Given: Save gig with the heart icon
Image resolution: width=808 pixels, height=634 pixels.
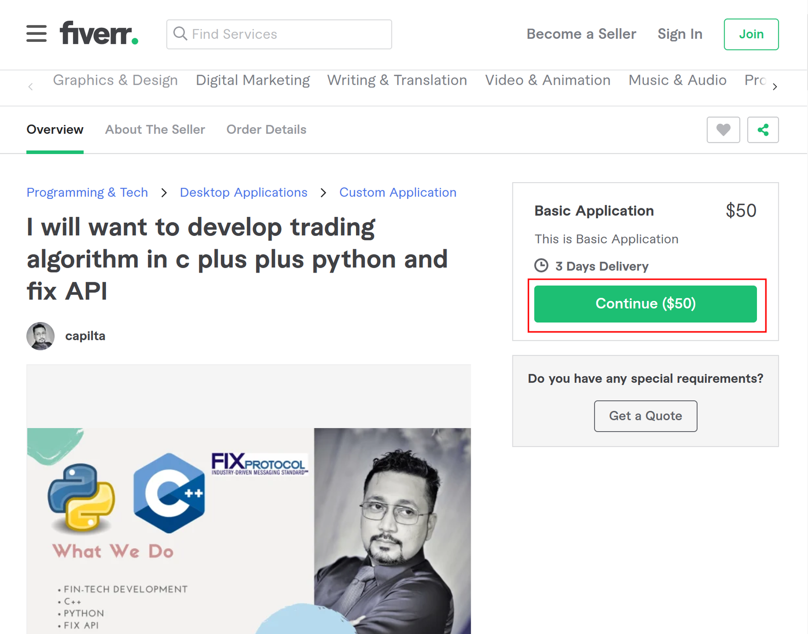Looking at the screenshot, I should pos(723,130).
